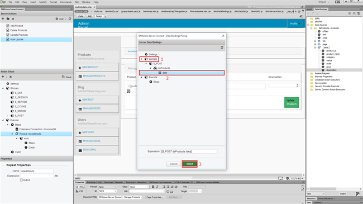Image resolution: width=363 pixels, height=204 pixels.
Task: Expand the $_POST node in Action Steps
Action: 8,116
